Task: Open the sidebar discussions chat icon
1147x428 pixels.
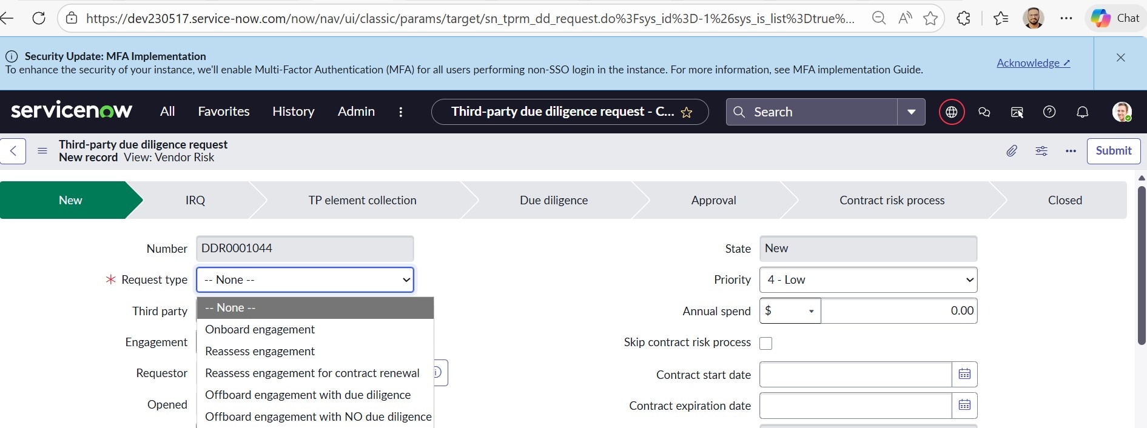Action: coord(984,112)
